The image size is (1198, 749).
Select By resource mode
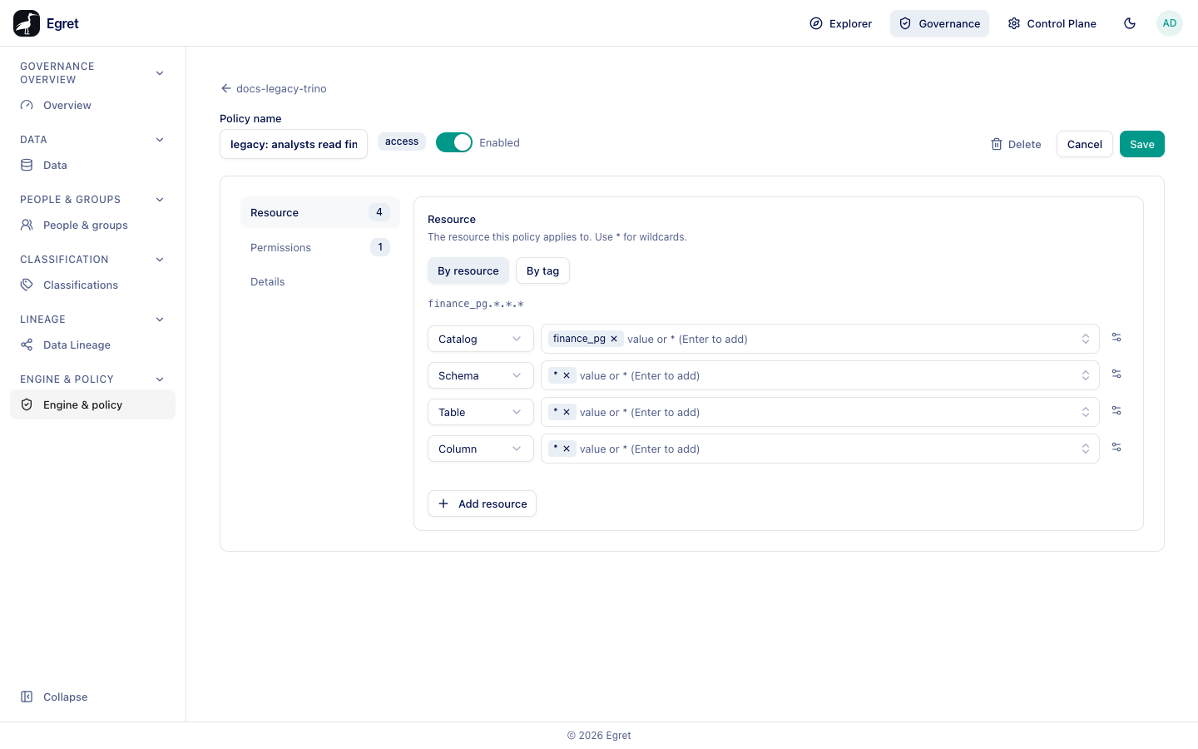click(x=468, y=270)
